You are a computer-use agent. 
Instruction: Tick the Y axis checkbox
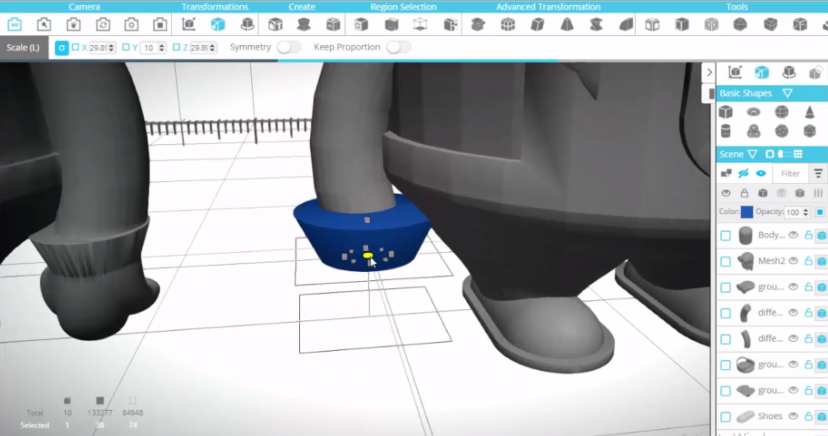point(125,47)
